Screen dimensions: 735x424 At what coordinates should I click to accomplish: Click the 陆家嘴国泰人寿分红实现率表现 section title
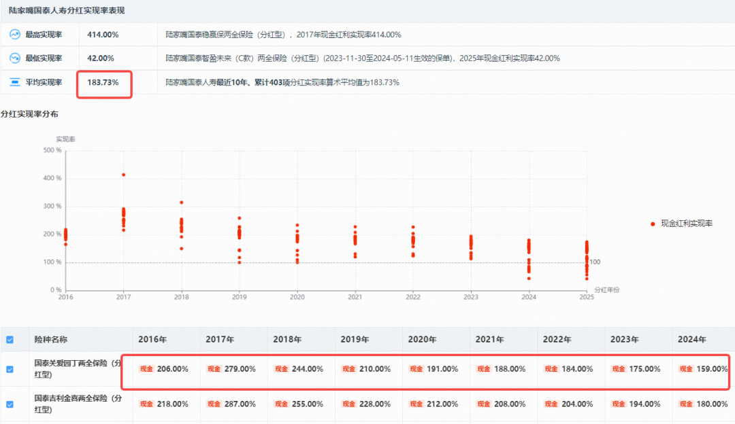tap(67, 10)
